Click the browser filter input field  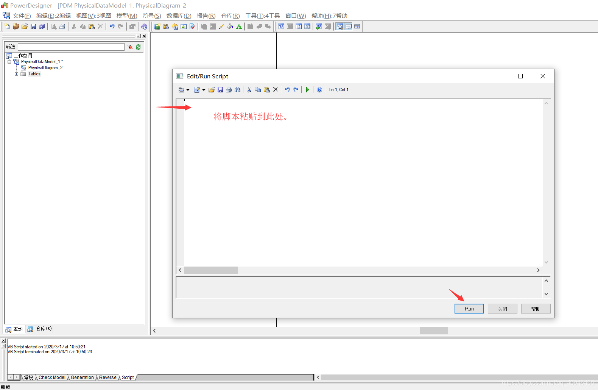71,47
